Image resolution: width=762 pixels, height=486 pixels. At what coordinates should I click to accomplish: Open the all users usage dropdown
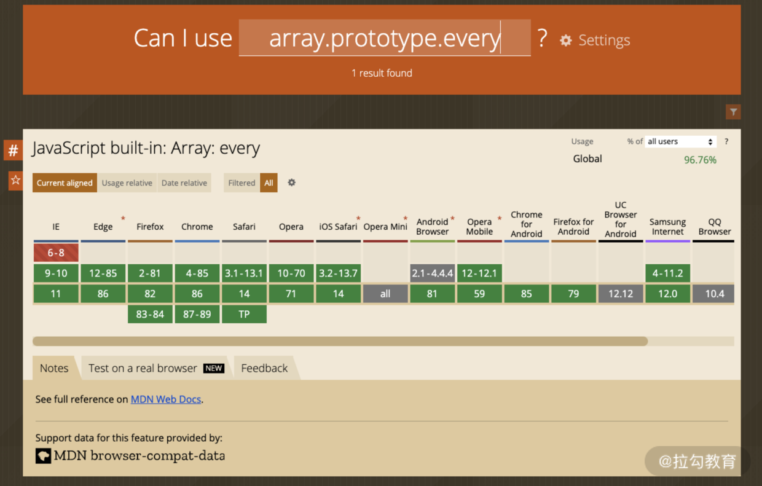(x=681, y=141)
